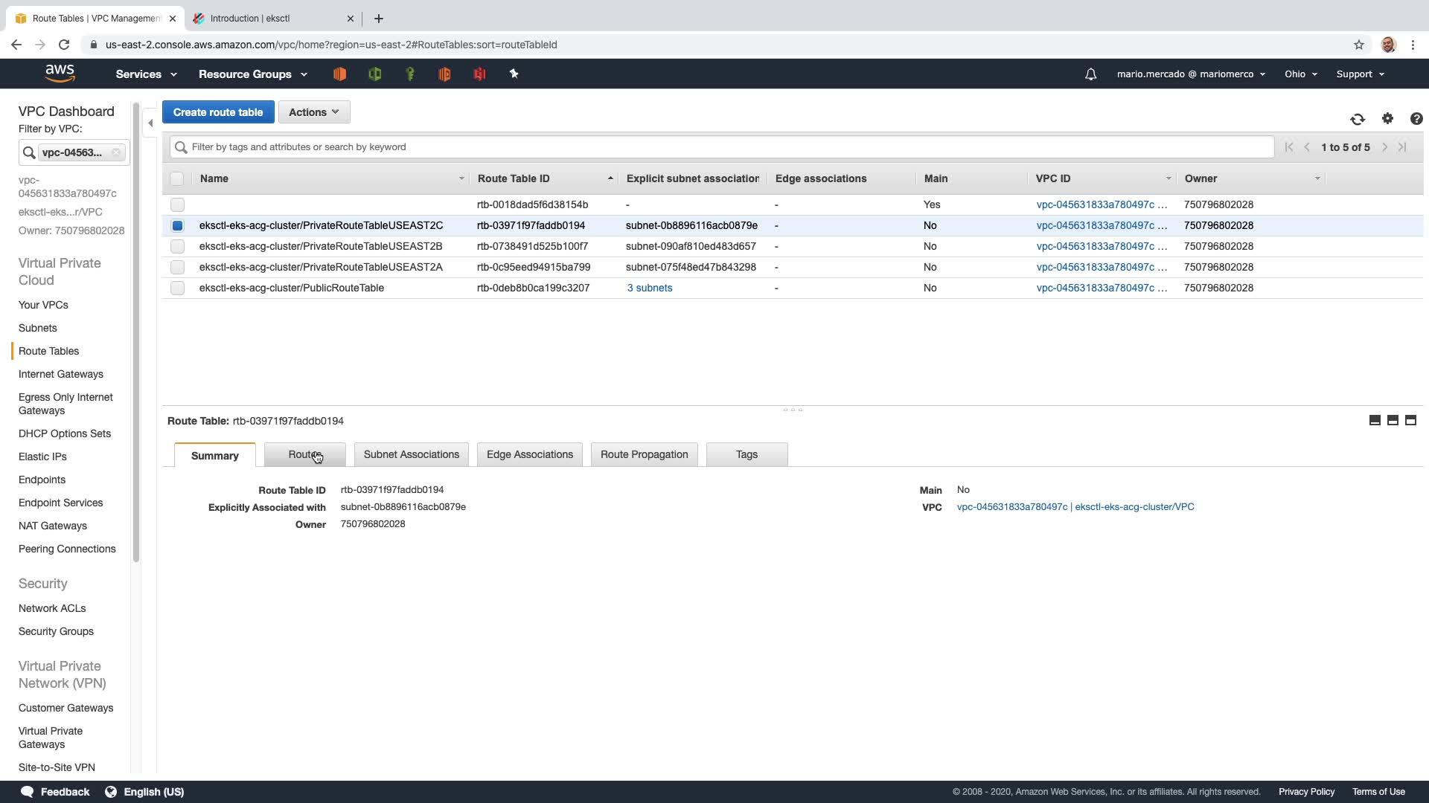
Task: Open the Actions dropdown
Action: tap(313, 112)
